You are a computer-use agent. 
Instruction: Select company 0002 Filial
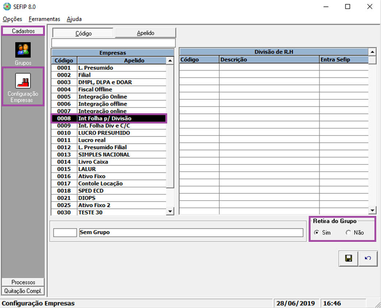click(109, 75)
